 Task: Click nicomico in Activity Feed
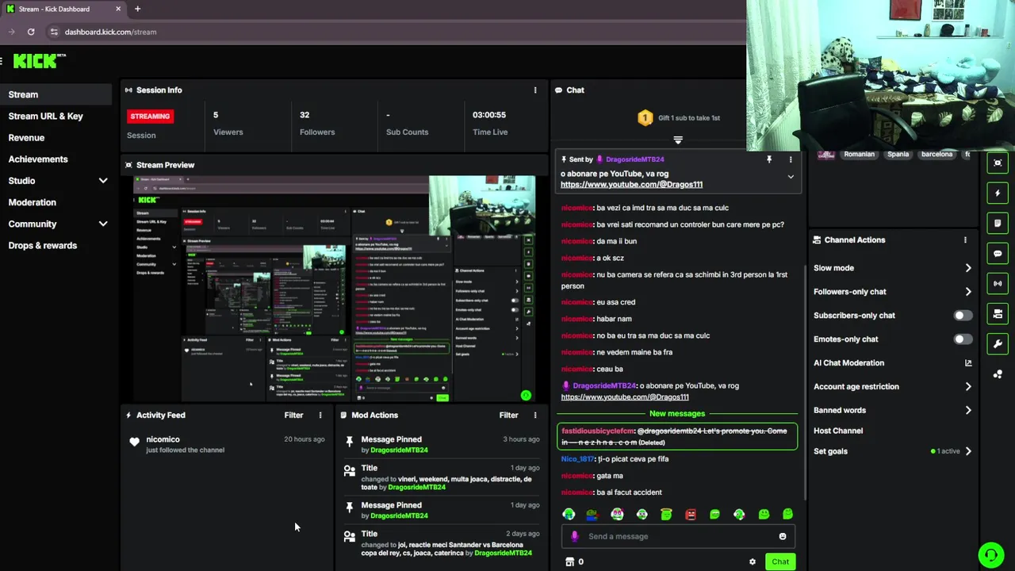pyautogui.click(x=163, y=439)
